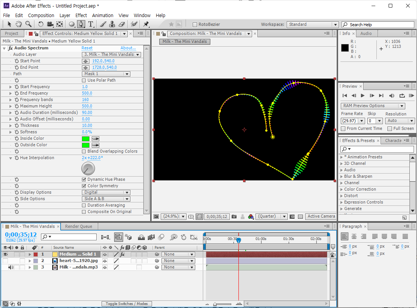The height and width of the screenshot is (308, 417).
Task: Open Side Options dropdown
Action: pyautogui.click(x=106, y=199)
